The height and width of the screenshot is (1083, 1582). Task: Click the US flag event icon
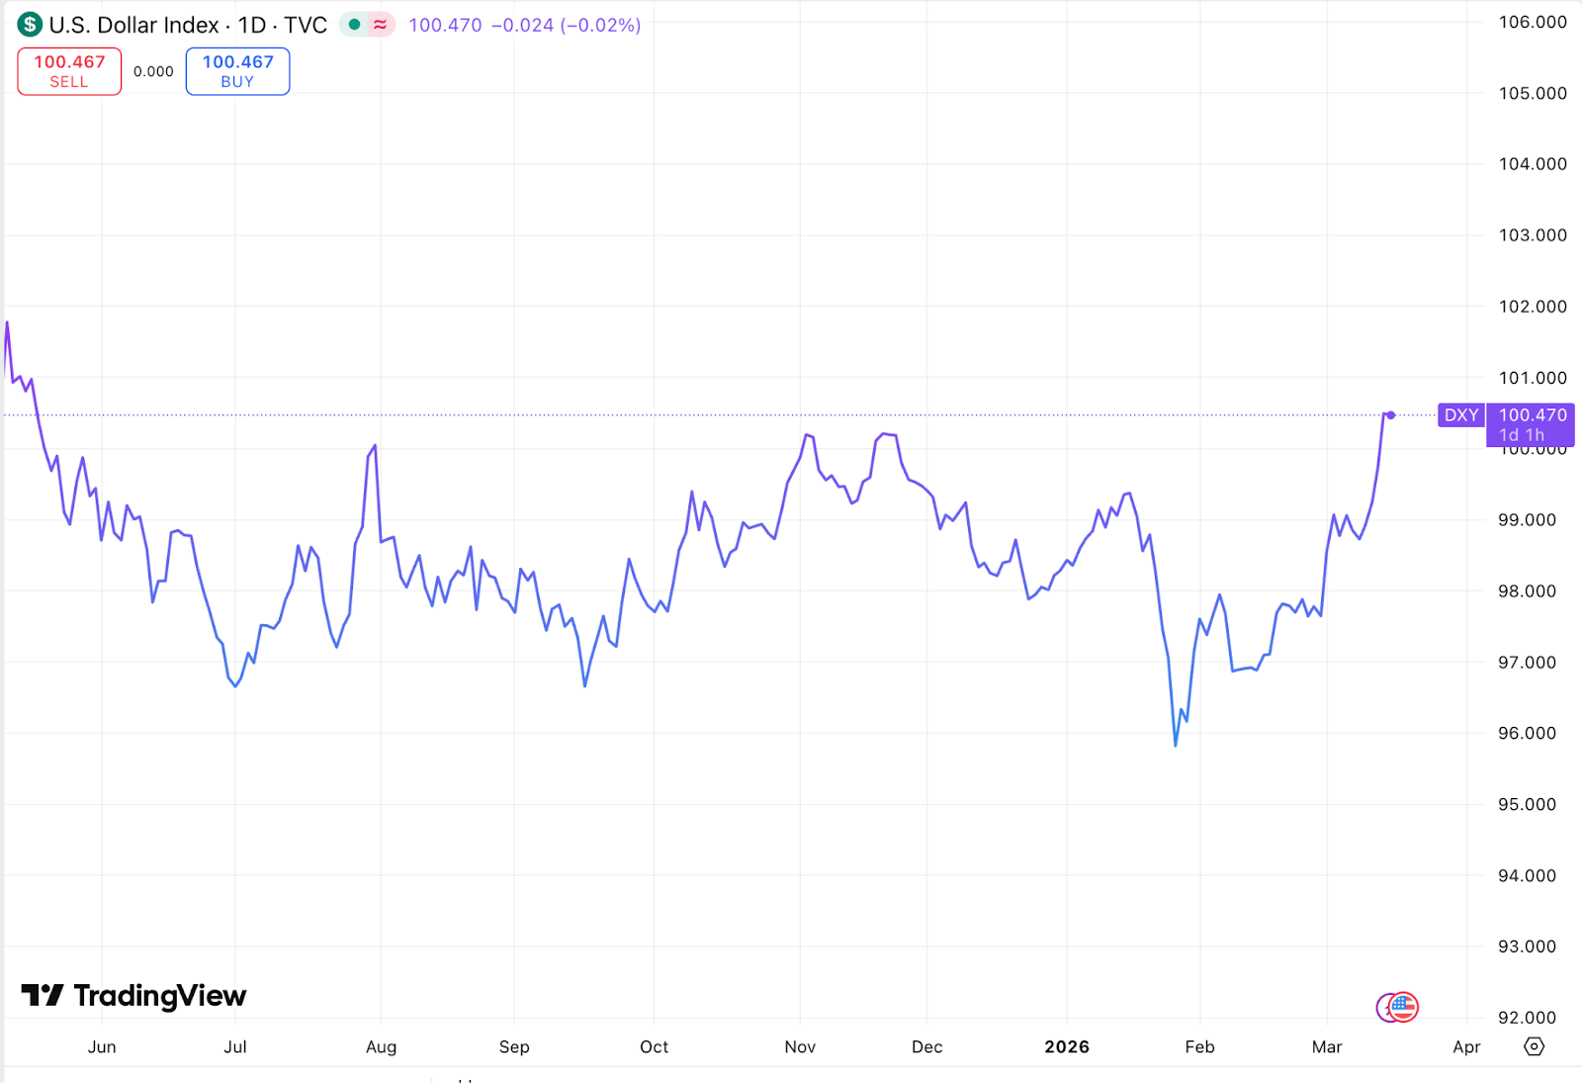pos(1403,1008)
